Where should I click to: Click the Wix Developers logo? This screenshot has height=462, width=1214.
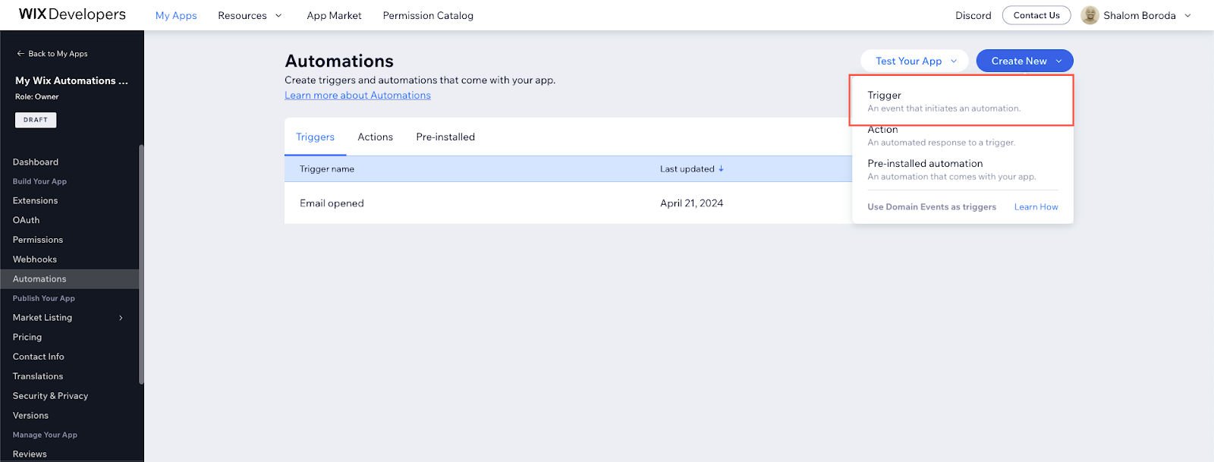72,14
